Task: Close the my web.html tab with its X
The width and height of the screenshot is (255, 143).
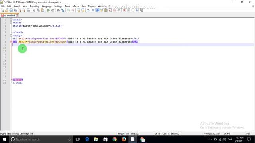Action: (x=17, y=15)
